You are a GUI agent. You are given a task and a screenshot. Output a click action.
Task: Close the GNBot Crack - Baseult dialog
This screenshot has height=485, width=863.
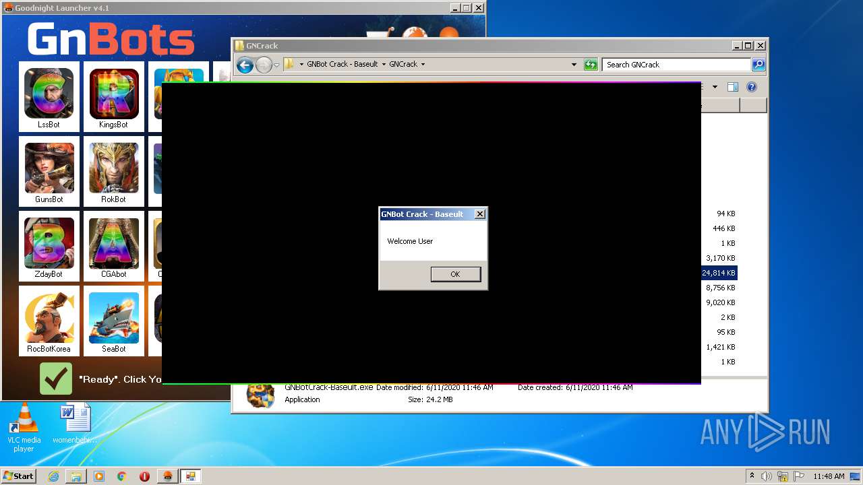click(479, 214)
